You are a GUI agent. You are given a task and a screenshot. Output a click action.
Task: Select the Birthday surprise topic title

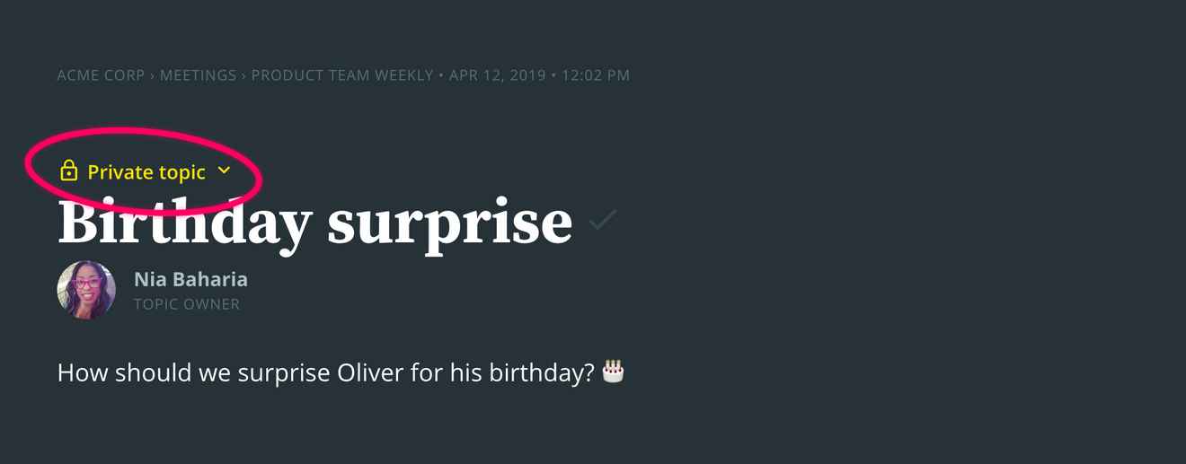(x=314, y=222)
